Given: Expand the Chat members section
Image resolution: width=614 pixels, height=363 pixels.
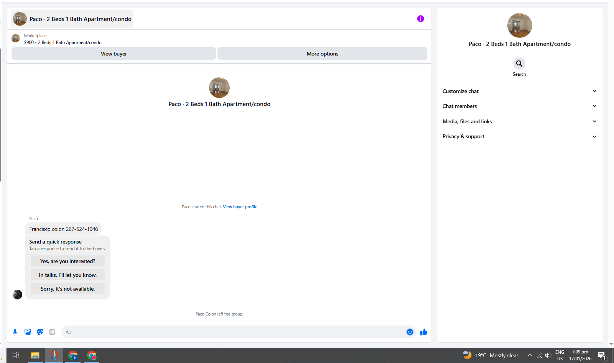Looking at the screenshot, I should click(520, 106).
